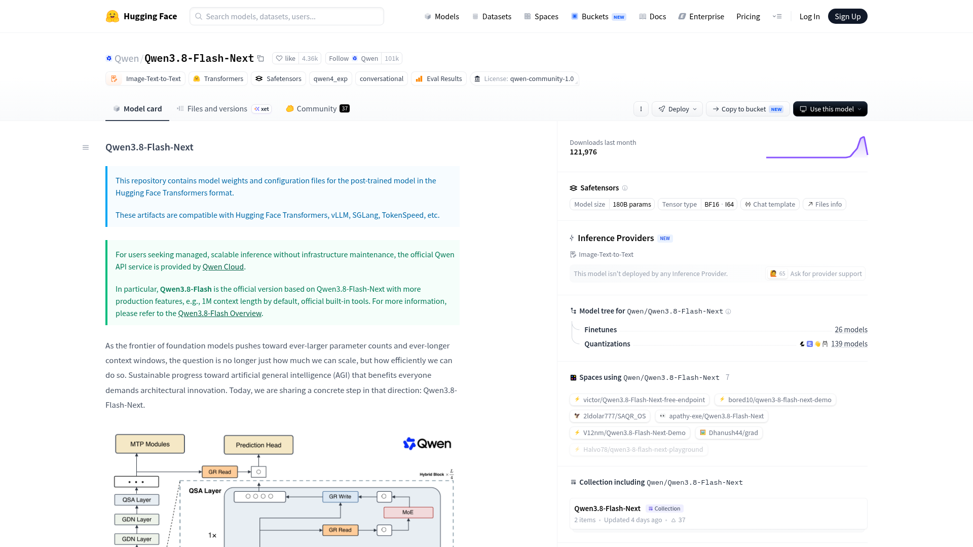Image resolution: width=973 pixels, height=547 pixels.
Task: Open the Qwen Cloud link
Action: pyautogui.click(x=223, y=267)
